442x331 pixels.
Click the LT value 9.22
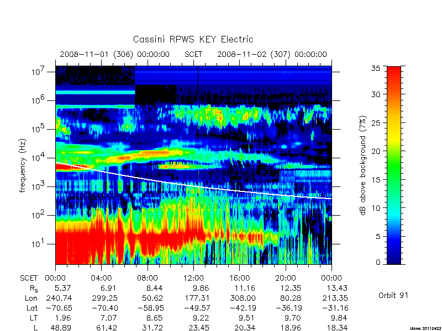pos(201,318)
